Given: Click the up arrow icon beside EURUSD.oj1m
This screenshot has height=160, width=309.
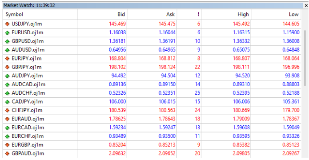Looking at the screenshot, I should (7, 33).
